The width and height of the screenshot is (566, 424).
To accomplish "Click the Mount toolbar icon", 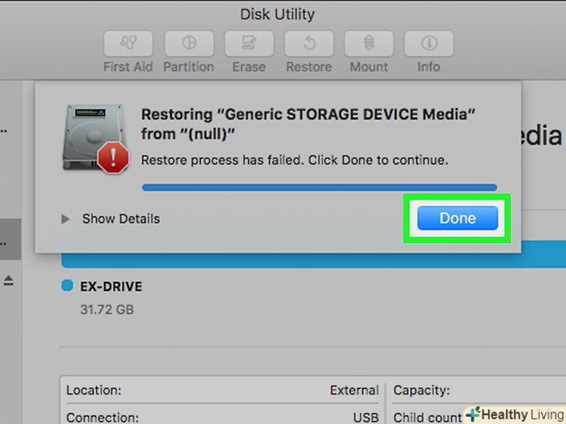I will point(369,43).
